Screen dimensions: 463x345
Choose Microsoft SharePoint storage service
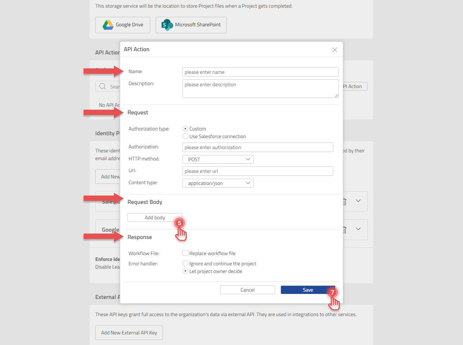pos(191,25)
